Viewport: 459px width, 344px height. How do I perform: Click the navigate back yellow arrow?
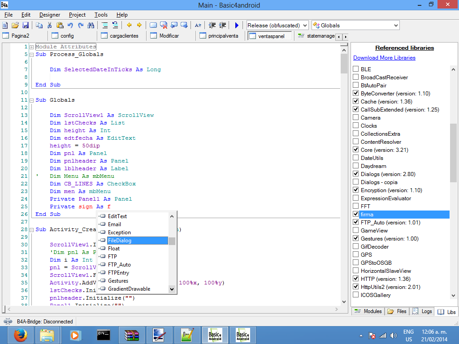(x=129, y=25)
